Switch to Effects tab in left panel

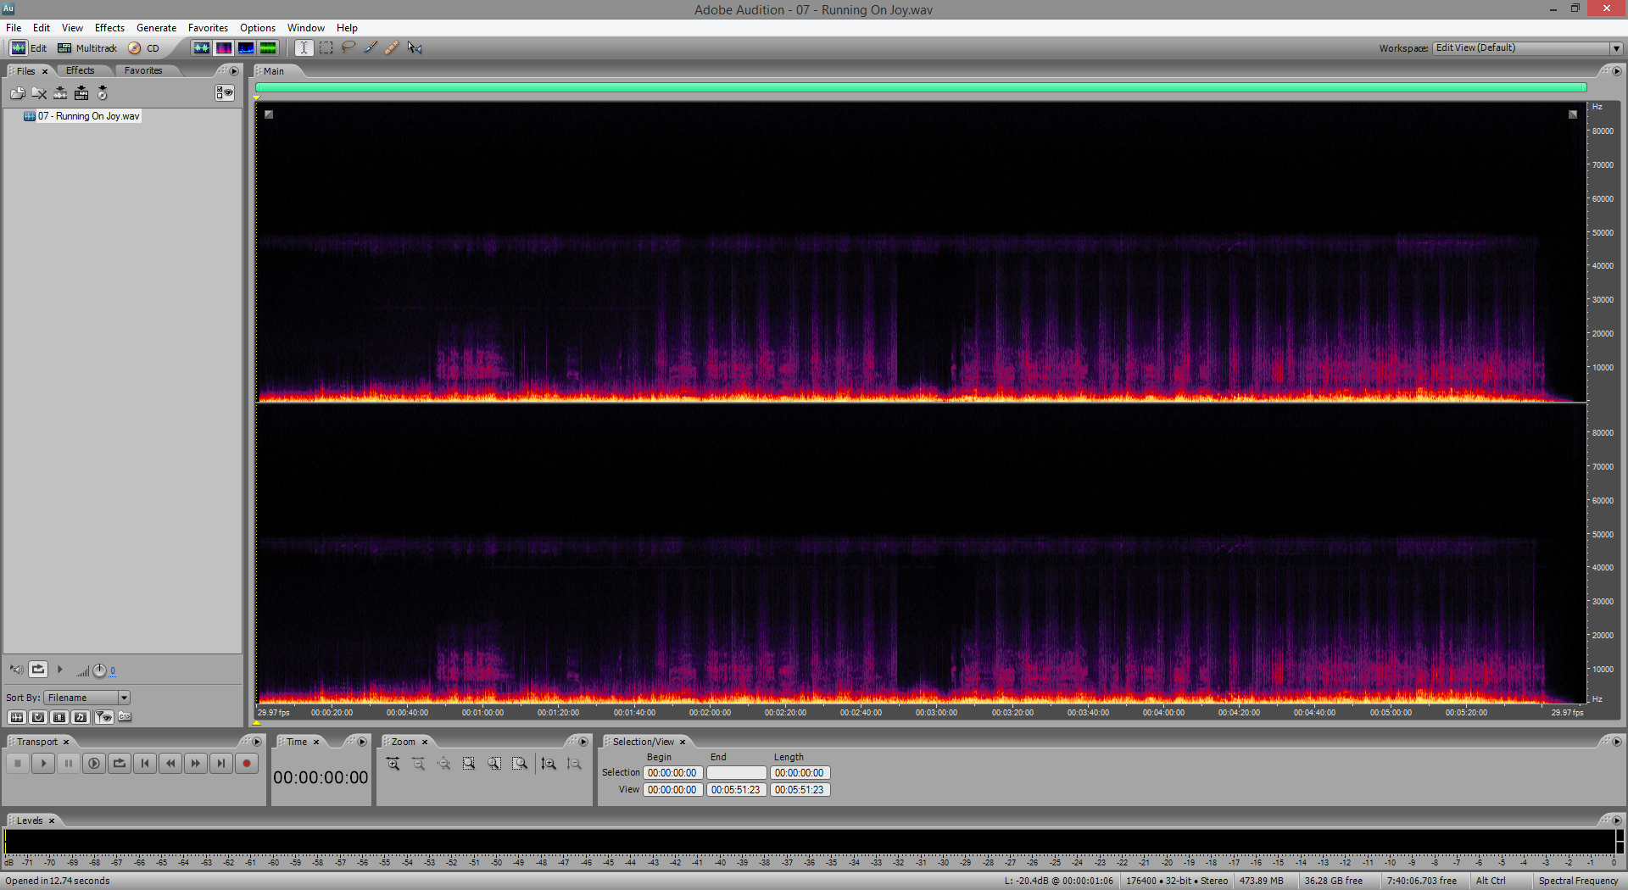click(81, 70)
